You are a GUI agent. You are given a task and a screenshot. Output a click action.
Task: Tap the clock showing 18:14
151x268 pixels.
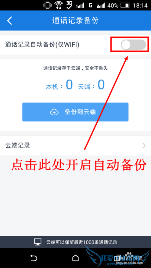coord(140,5)
